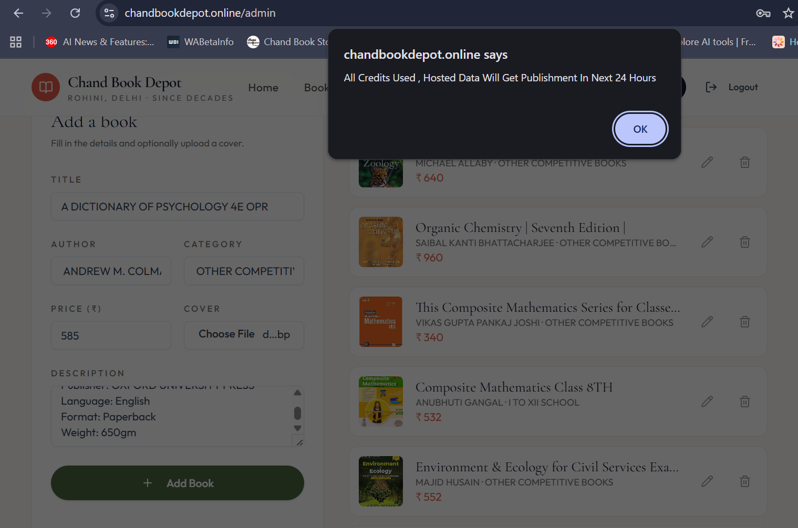Edit the Vikas Gupta Pankaj Joshi book
This screenshot has height=528, width=798.
(x=707, y=322)
